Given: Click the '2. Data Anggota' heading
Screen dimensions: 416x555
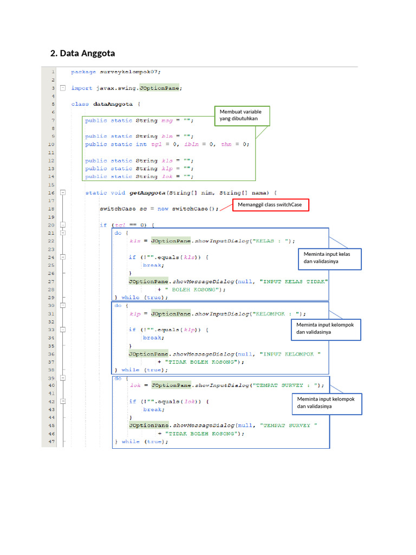Looking at the screenshot, I should pos(82,53).
